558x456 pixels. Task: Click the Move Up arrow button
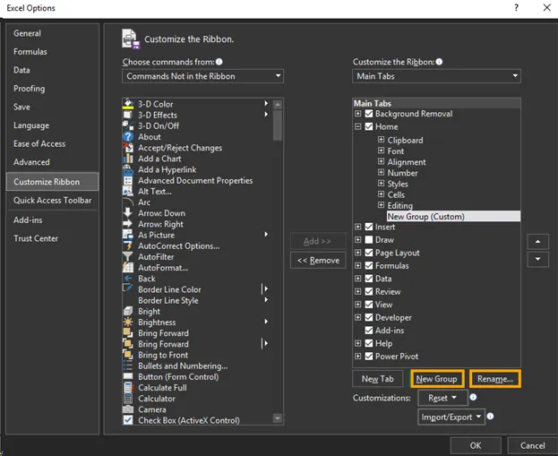tap(537, 241)
